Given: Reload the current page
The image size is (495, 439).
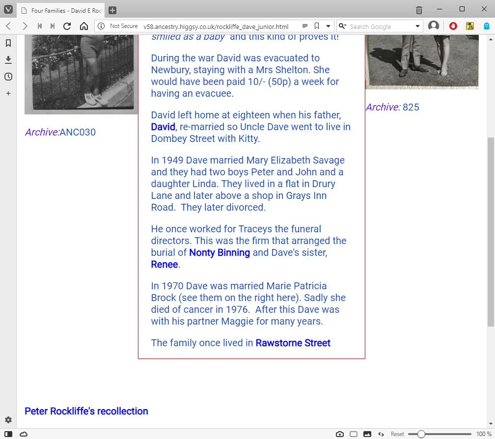Looking at the screenshot, I should click(67, 26).
